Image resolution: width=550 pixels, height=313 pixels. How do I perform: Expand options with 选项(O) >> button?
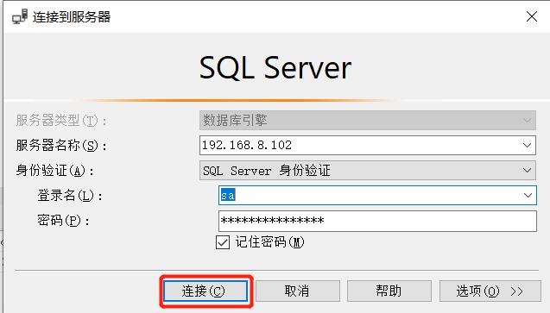(x=490, y=291)
